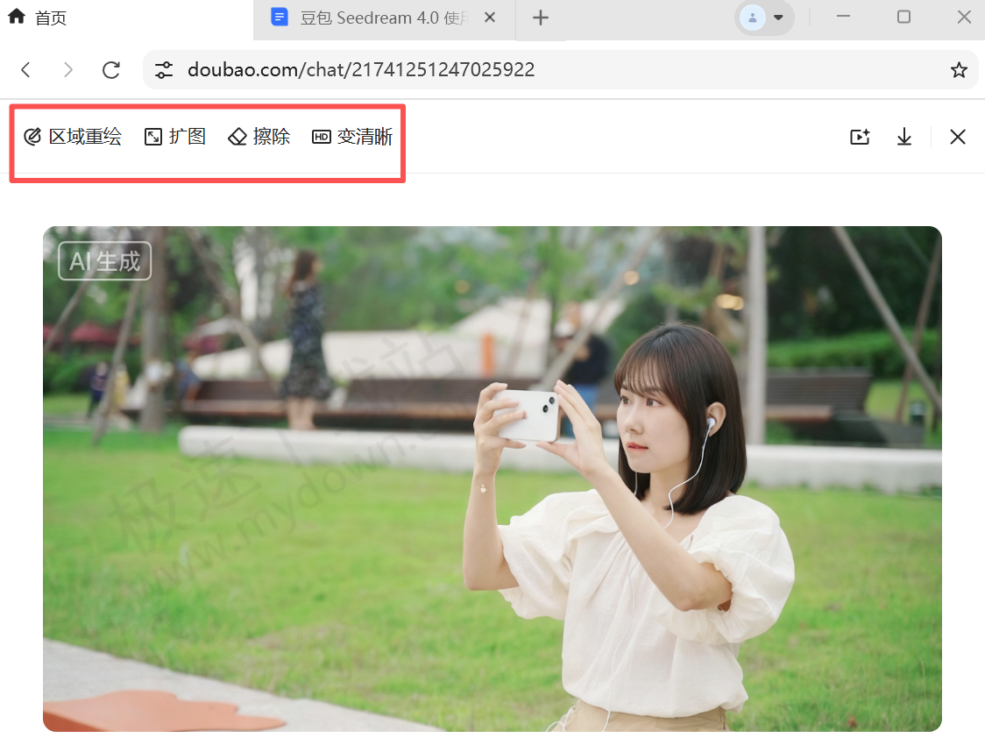The width and height of the screenshot is (985, 752).
Task: Select the 区域重绘 (region repaint) tool
Action: click(x=74, y=137)
